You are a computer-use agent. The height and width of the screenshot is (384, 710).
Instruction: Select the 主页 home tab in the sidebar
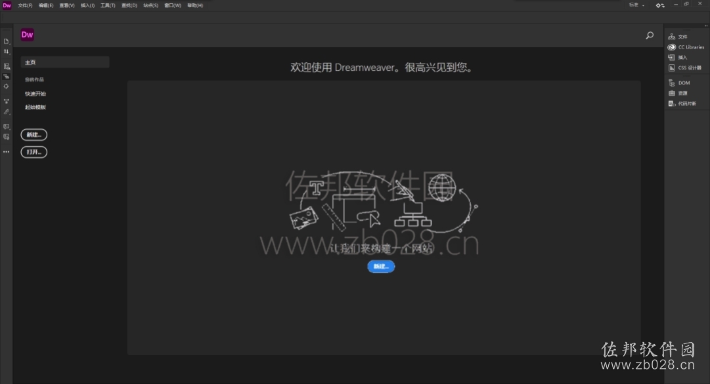tap(65, 62)
